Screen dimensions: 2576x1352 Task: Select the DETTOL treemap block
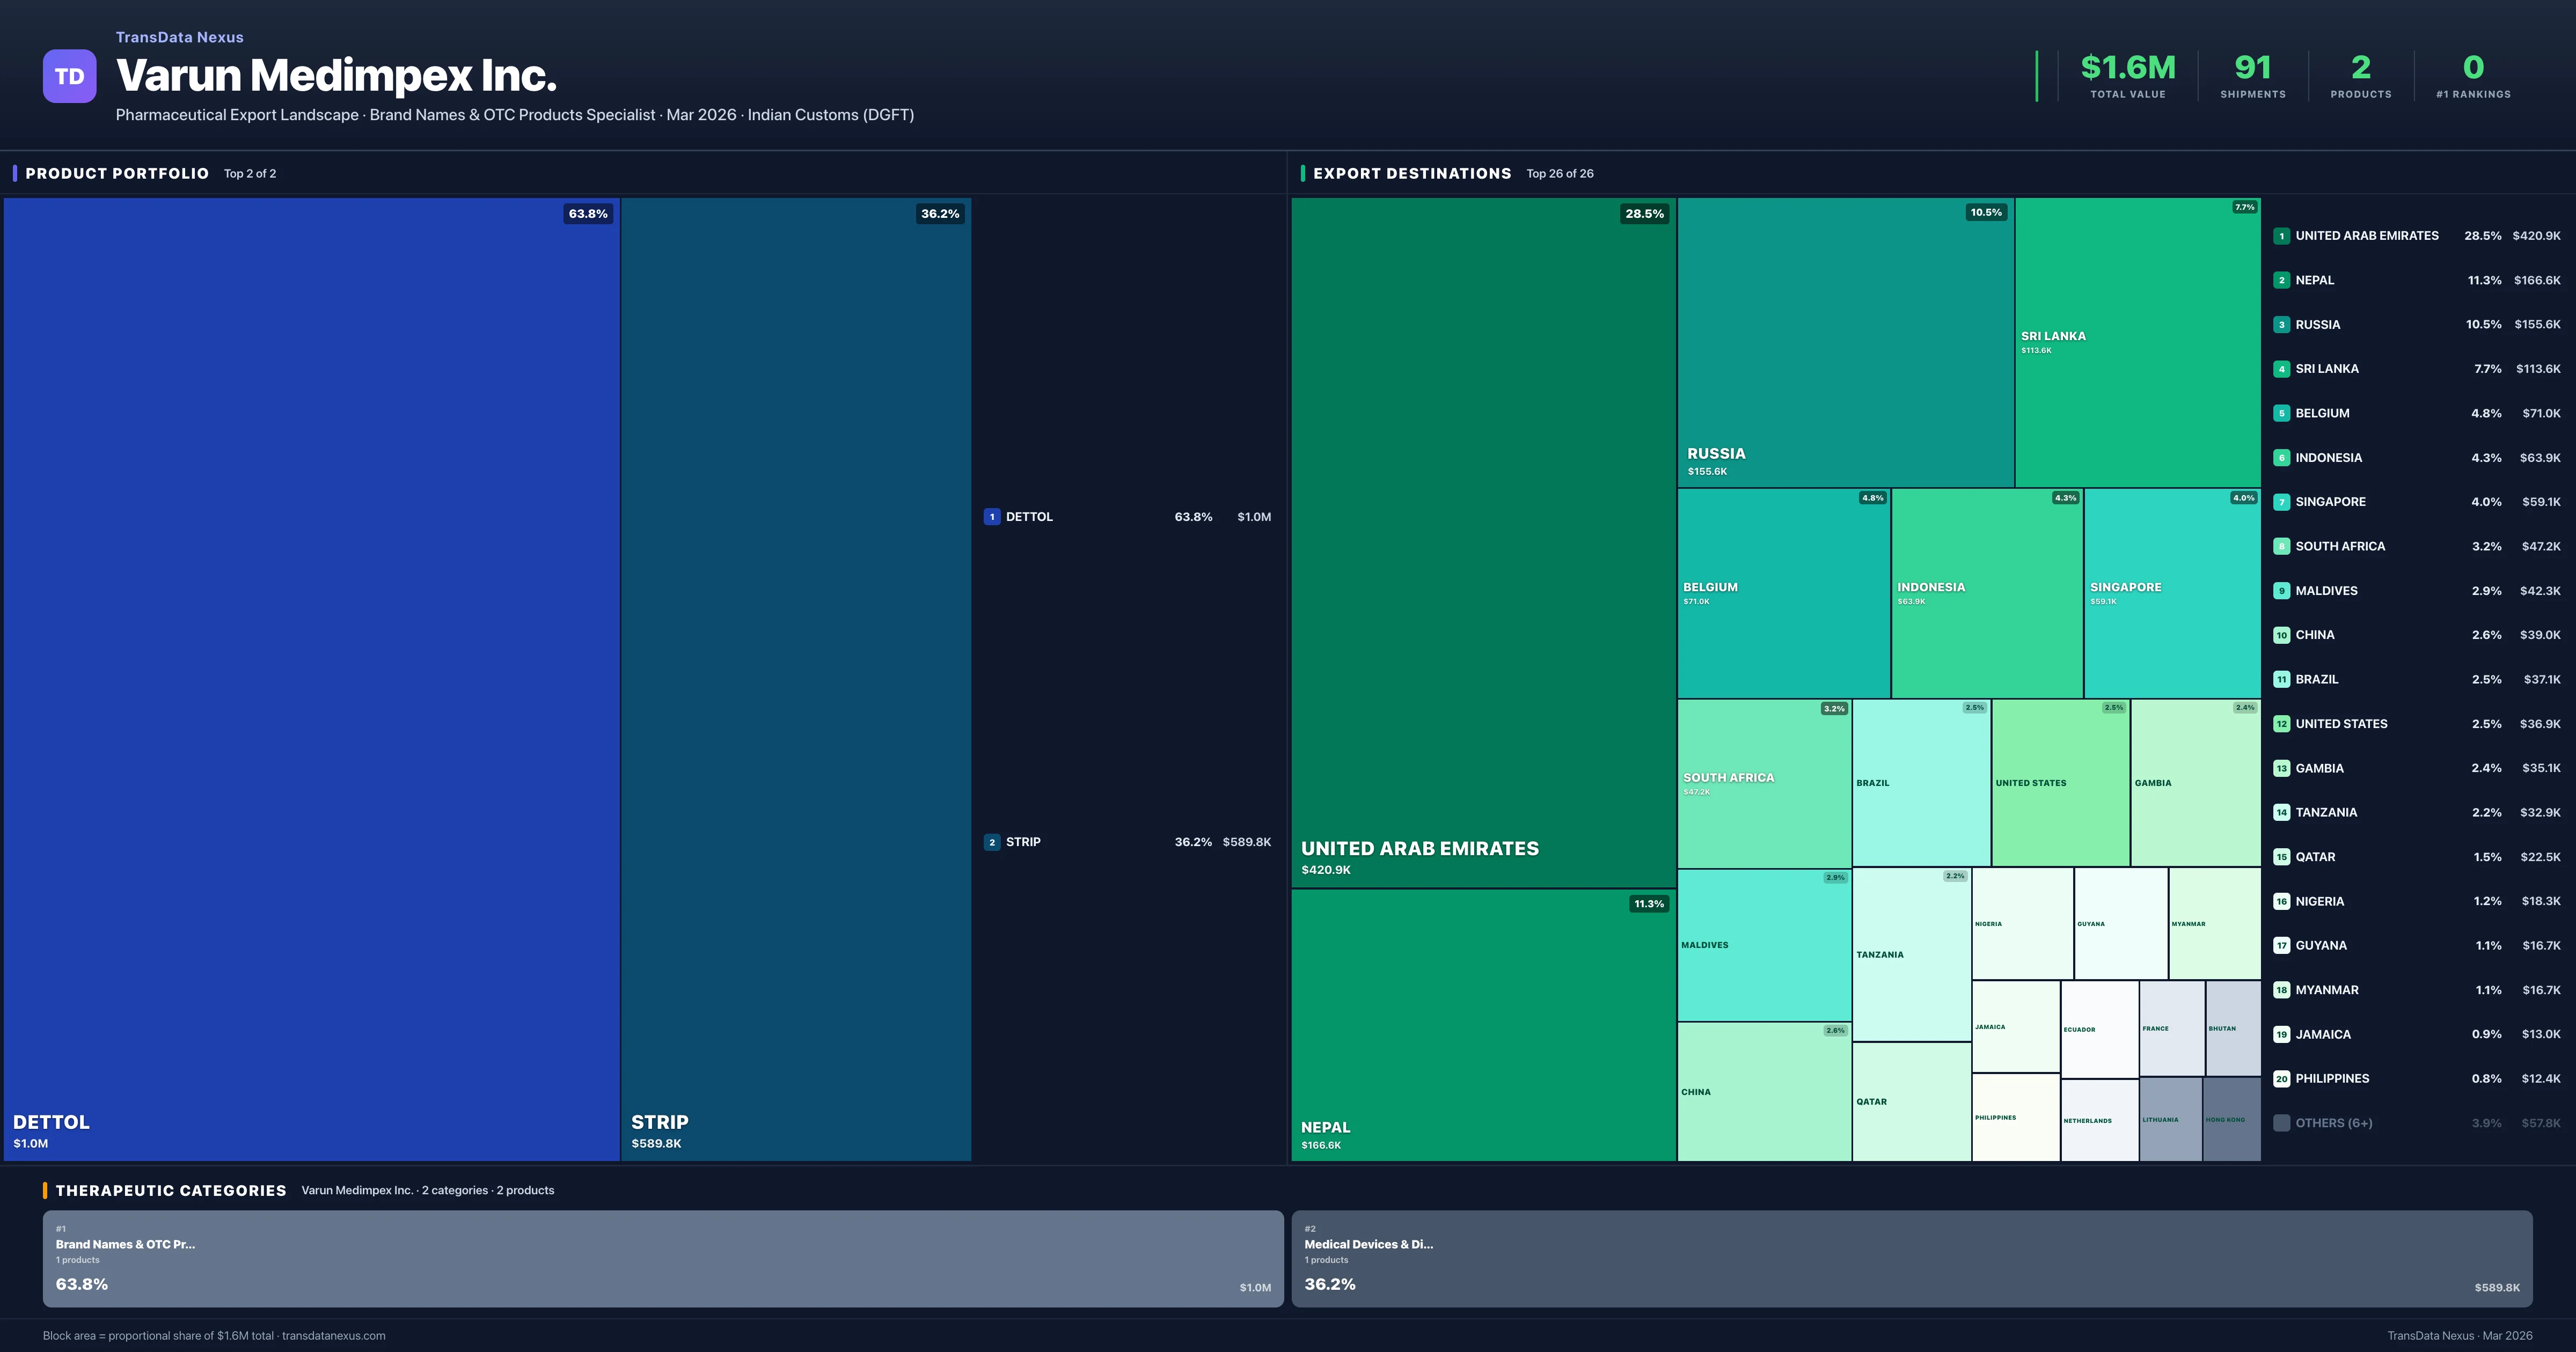coord(311,678)
